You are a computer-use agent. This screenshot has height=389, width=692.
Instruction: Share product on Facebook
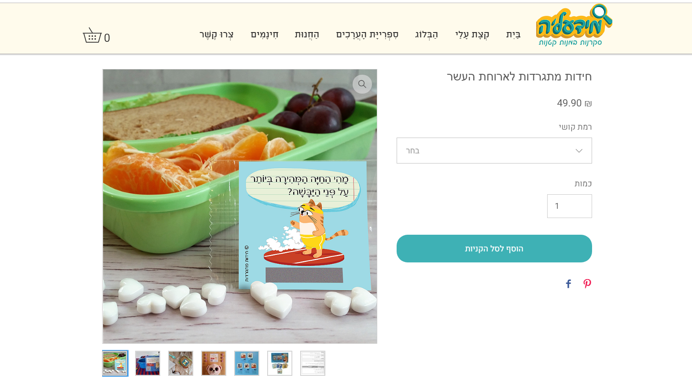(568, 284)
